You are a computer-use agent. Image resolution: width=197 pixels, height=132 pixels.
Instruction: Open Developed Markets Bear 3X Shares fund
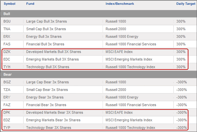[x=55, y=112]
